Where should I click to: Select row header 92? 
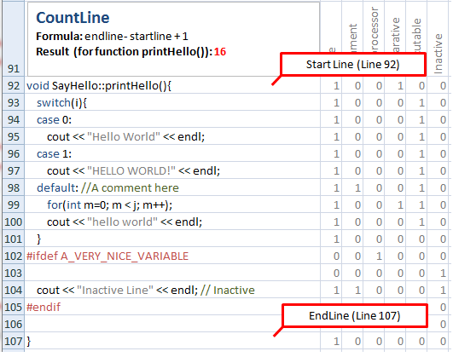(14, 86)
